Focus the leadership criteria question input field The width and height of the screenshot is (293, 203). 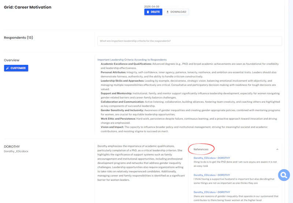coord(189,41)
